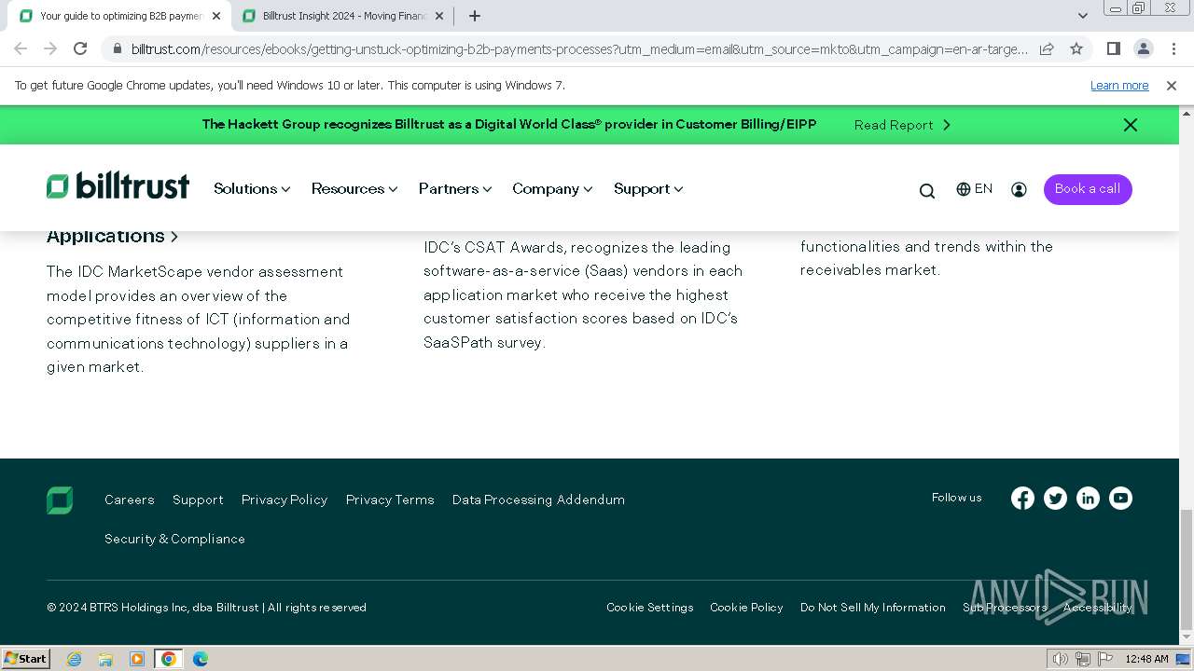This screenshot has height=671, width=1194.
Task: Open the tab search dropdown arrow
Action: click(x=1083, y=16)
